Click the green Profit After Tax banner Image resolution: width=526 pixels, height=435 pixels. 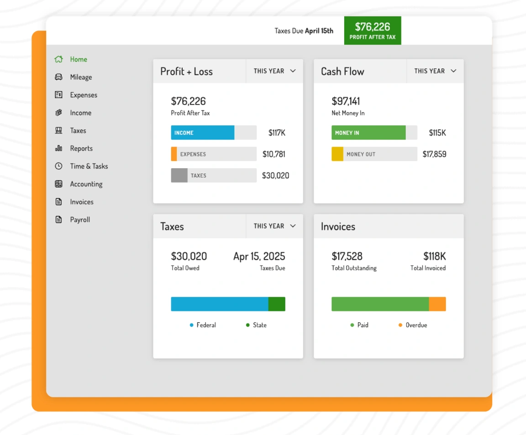(x=373, y=31)
